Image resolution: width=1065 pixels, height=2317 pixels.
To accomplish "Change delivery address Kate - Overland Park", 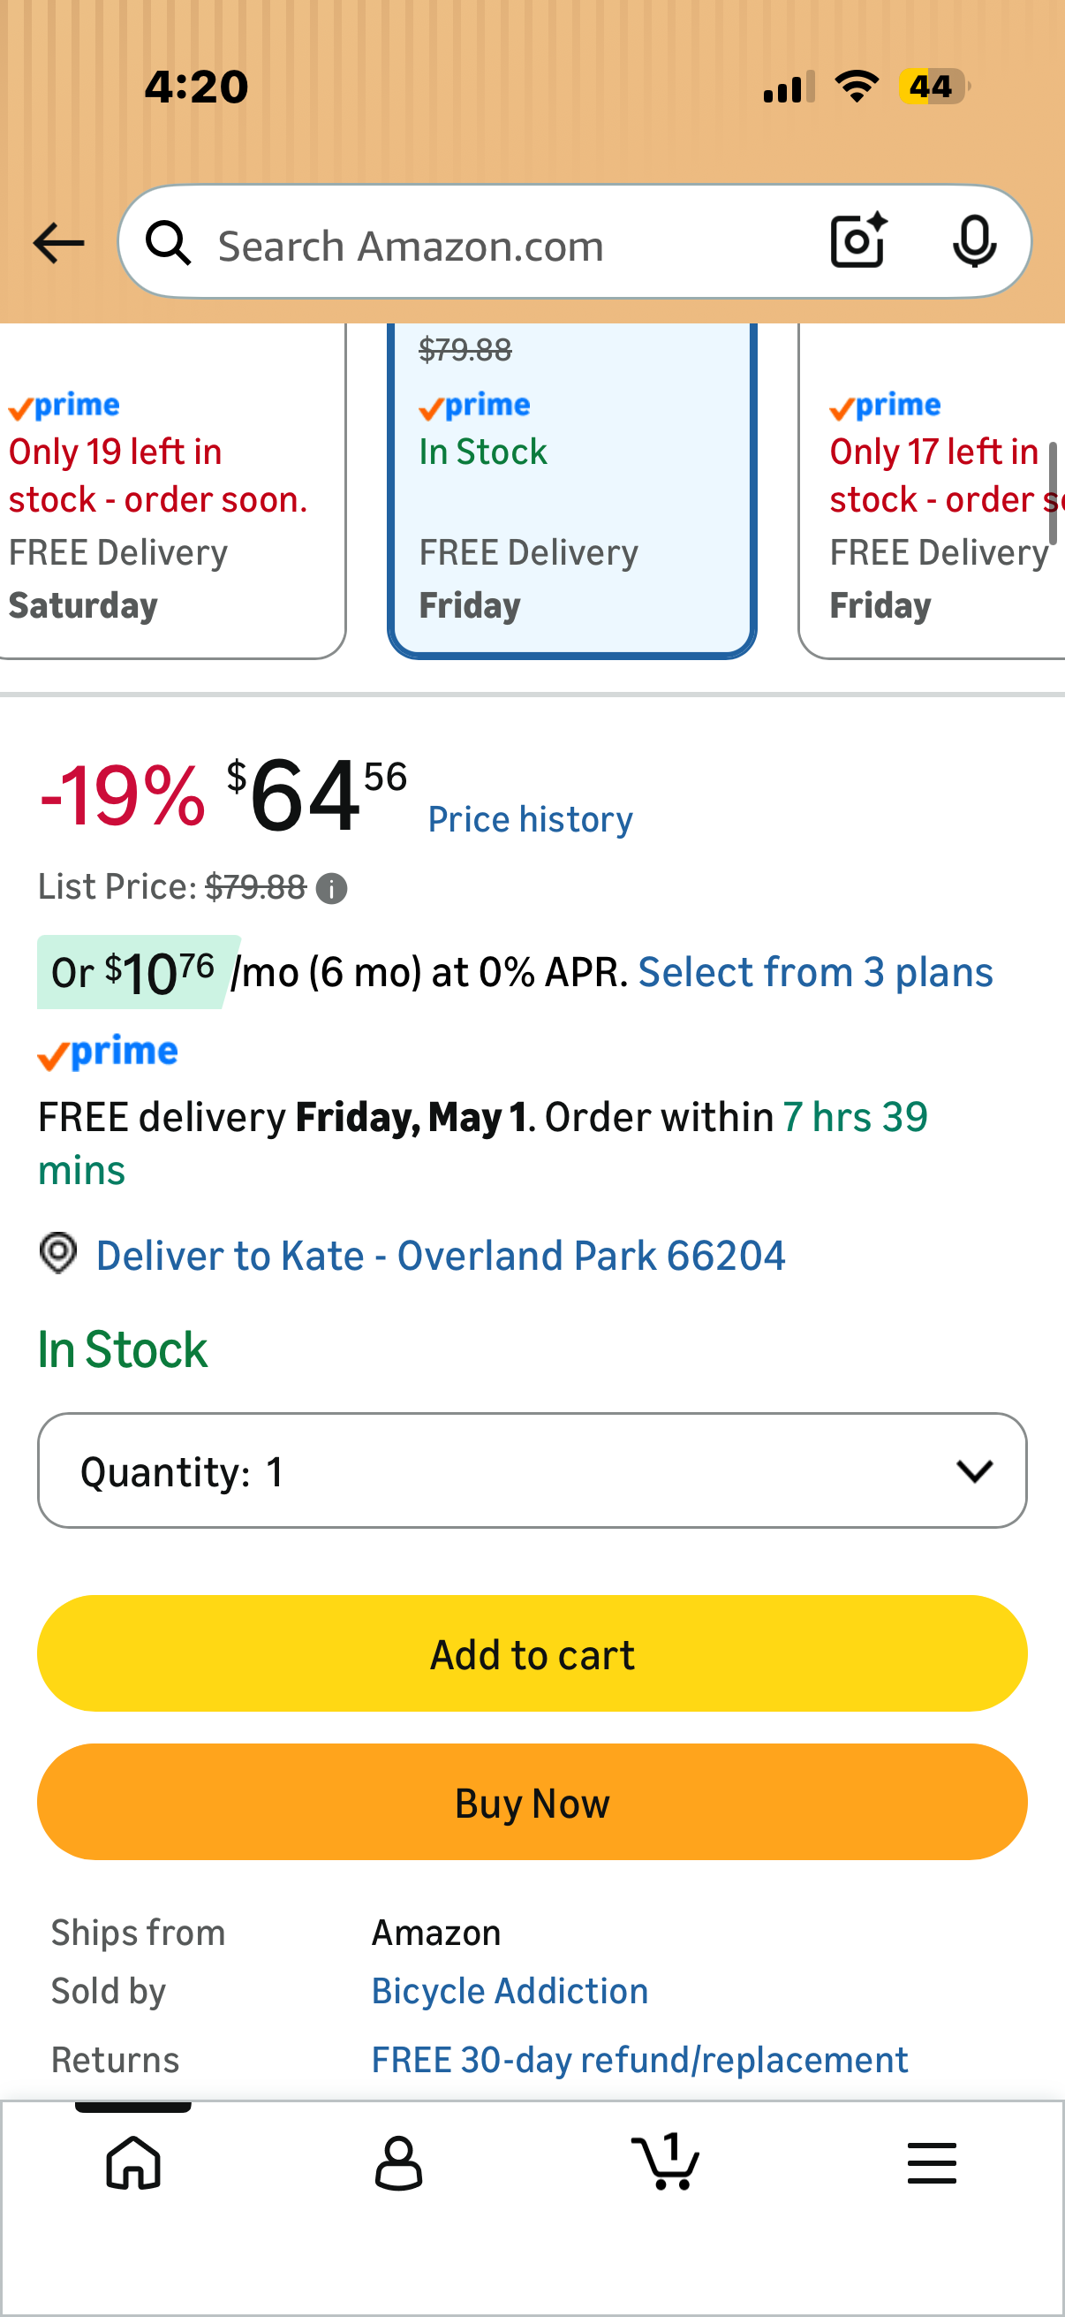I will (441, 1256).
